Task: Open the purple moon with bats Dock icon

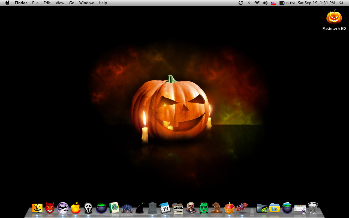Action: point(63,208)
